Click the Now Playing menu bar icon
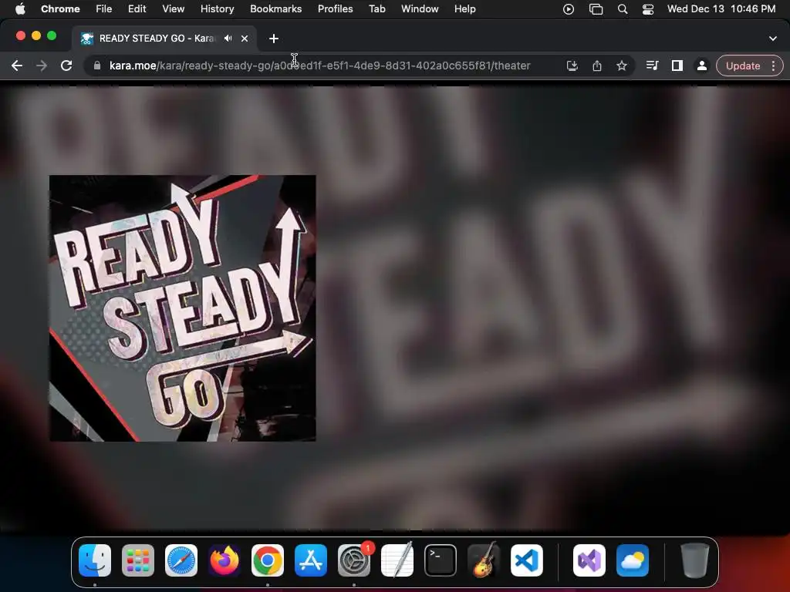 [x=569, y=9]
